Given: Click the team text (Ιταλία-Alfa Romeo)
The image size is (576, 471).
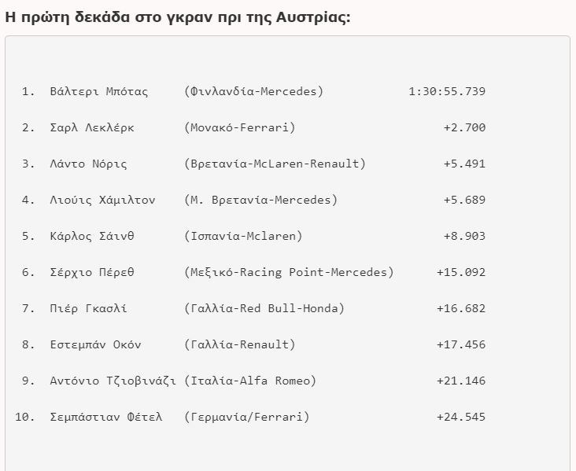Looking at the screenshot, I should 250,381.
